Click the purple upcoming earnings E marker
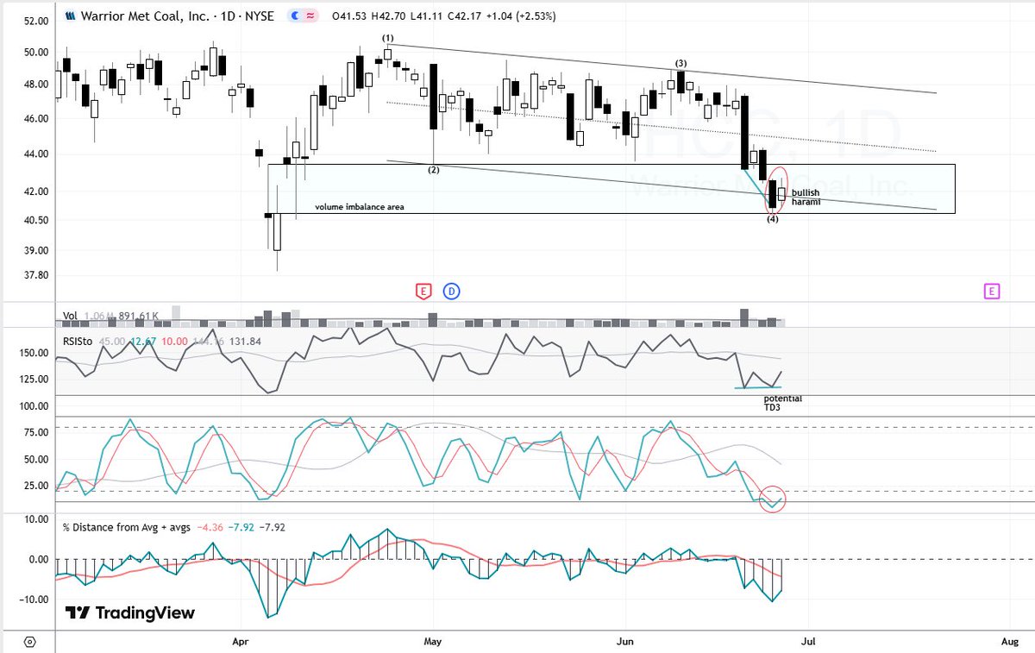Screen dimensions: 1035x653 (991, 292)
